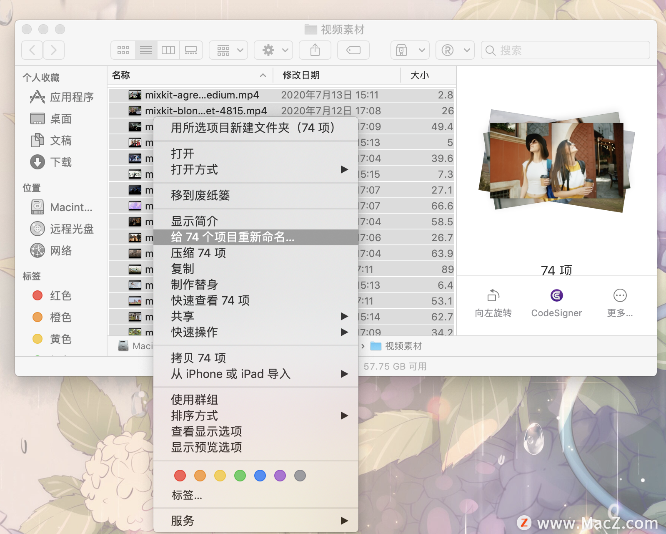Filter by 黄色 sidebar tag
Image resolution: width=666 pixels, height=534 pixels.
(x=52, y=339)
